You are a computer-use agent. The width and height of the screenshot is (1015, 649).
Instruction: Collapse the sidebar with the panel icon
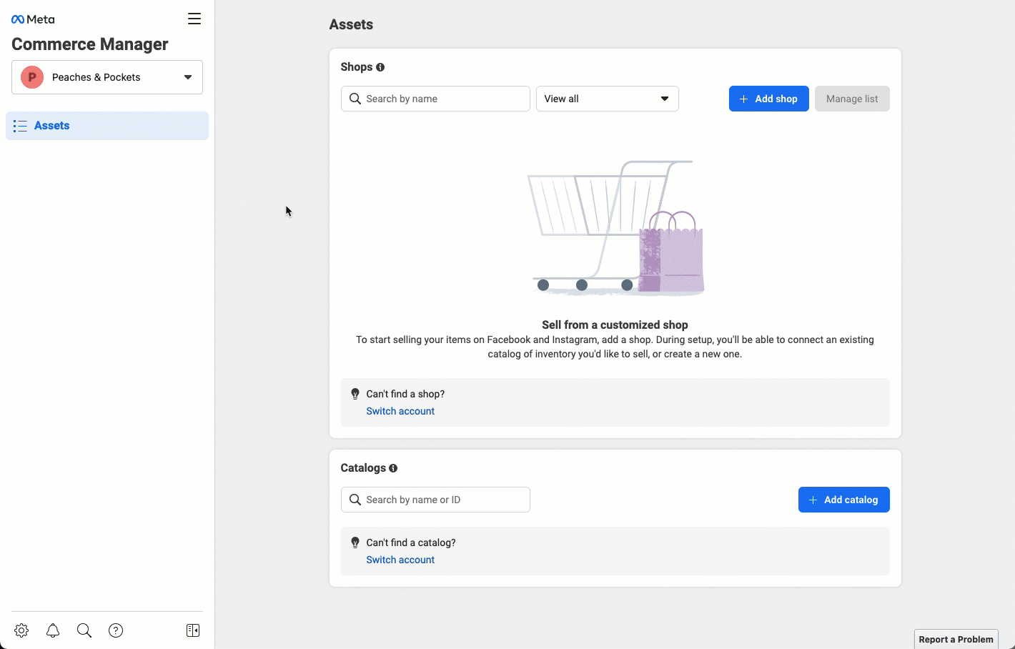193,630
